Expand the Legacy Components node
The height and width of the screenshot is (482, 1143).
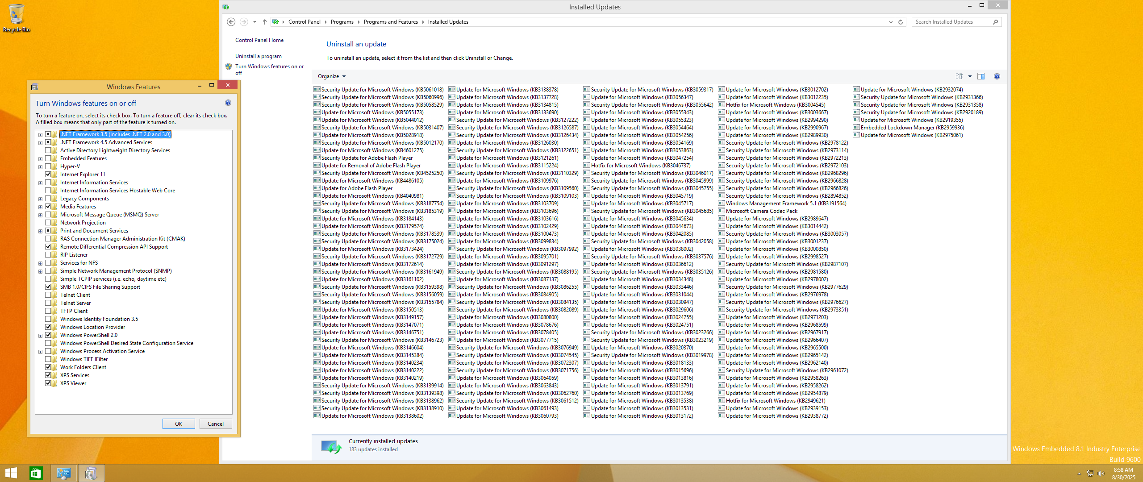pos(40,199)
